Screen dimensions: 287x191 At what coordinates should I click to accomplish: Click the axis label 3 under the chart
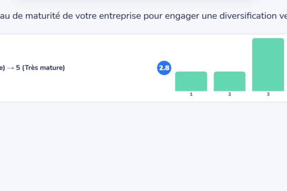click(x=268, y=95)
